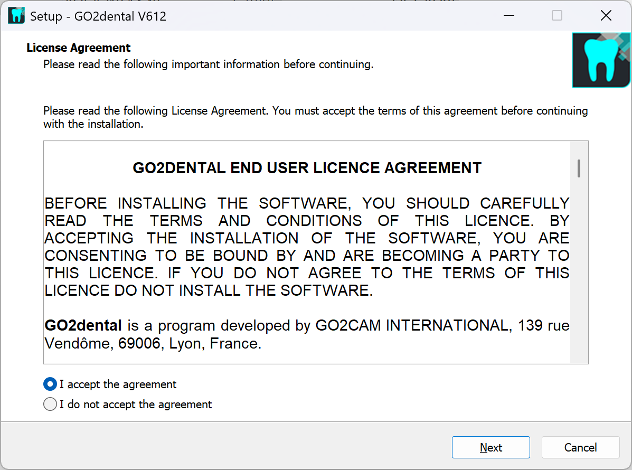
Task: Click the 'I accept the agreement' label text
Action: click(x=118, y=384)
